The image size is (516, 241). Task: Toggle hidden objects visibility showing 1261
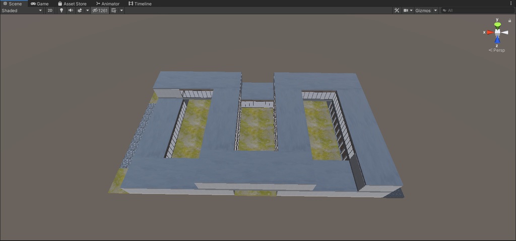coord(100,11)
